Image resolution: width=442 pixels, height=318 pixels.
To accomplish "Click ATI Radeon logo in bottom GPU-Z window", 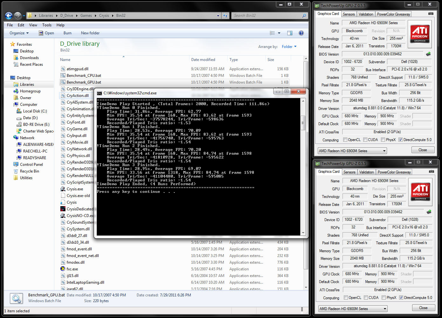I will click(420, 192).
